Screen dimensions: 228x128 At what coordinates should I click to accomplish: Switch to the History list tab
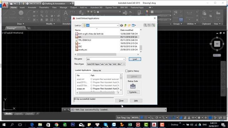pos(97,70)
